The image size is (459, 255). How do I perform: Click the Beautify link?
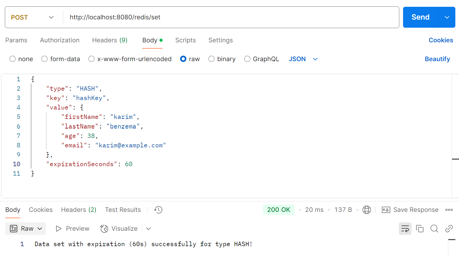tap(437, 59)
